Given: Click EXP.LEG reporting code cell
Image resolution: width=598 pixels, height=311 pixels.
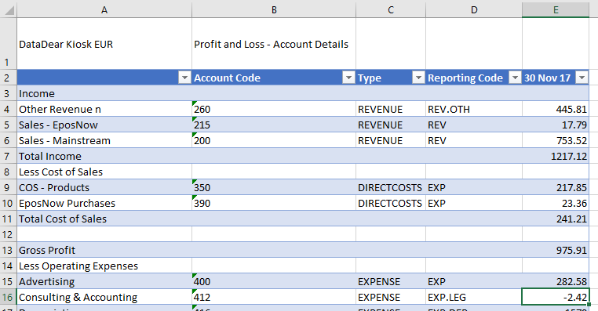Looking at the screenshot, I should pyautogui.click(x=474, y=298).
